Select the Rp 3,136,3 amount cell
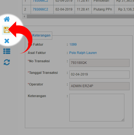Viewport: 134px width, 135px height. (124, 9)
